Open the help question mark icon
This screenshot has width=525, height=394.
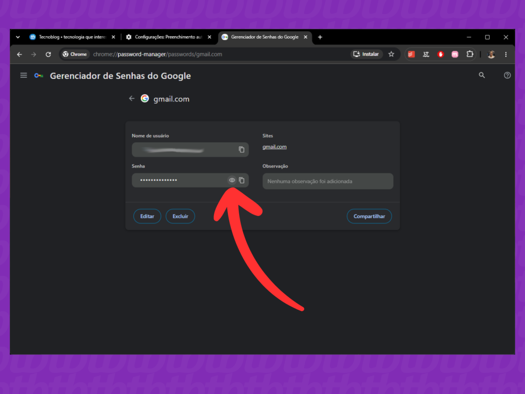click(507, 75)
